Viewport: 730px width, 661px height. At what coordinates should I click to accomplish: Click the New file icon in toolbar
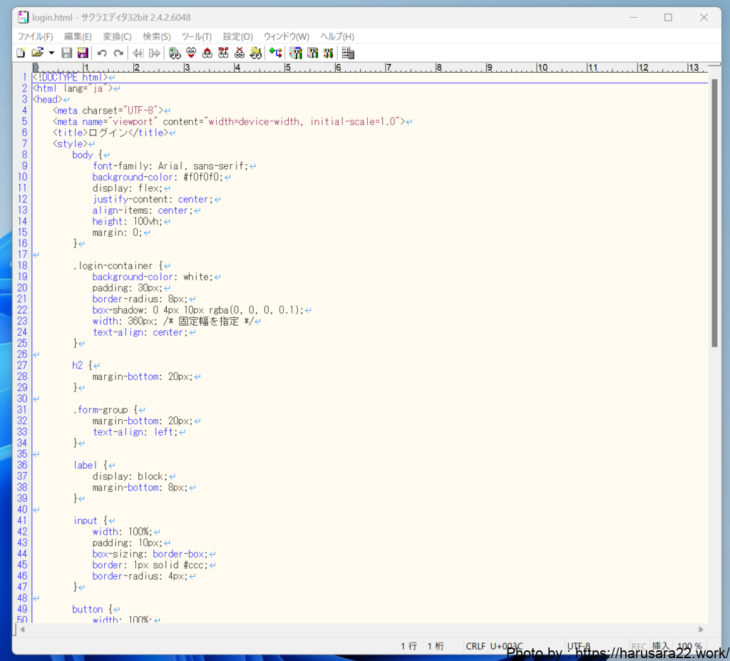point(21,53)
